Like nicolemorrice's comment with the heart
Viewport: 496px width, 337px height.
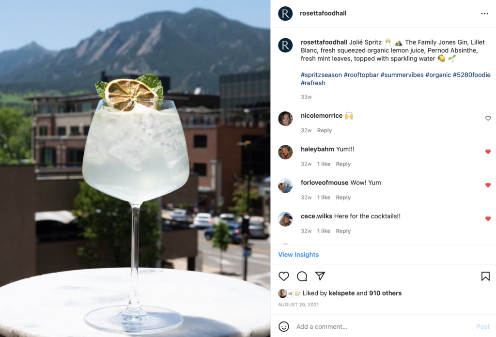488,118
